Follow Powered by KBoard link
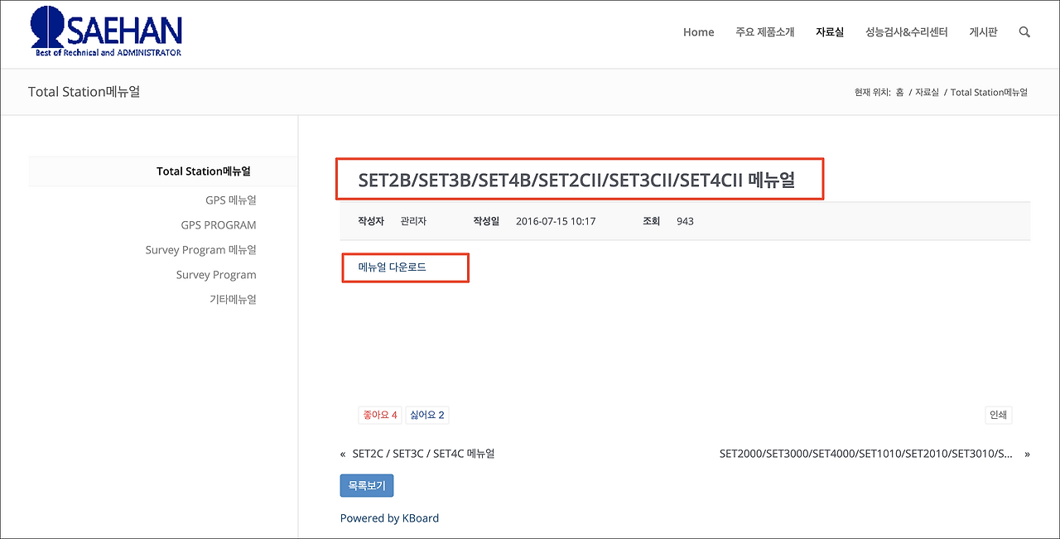The height and width of the screenshot is (539, 1060). 389,518
